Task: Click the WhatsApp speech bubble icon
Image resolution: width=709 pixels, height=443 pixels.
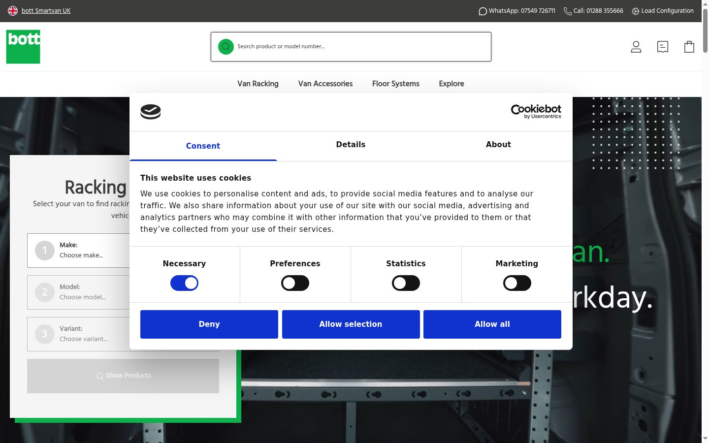Action: click(x=483, y=11)
